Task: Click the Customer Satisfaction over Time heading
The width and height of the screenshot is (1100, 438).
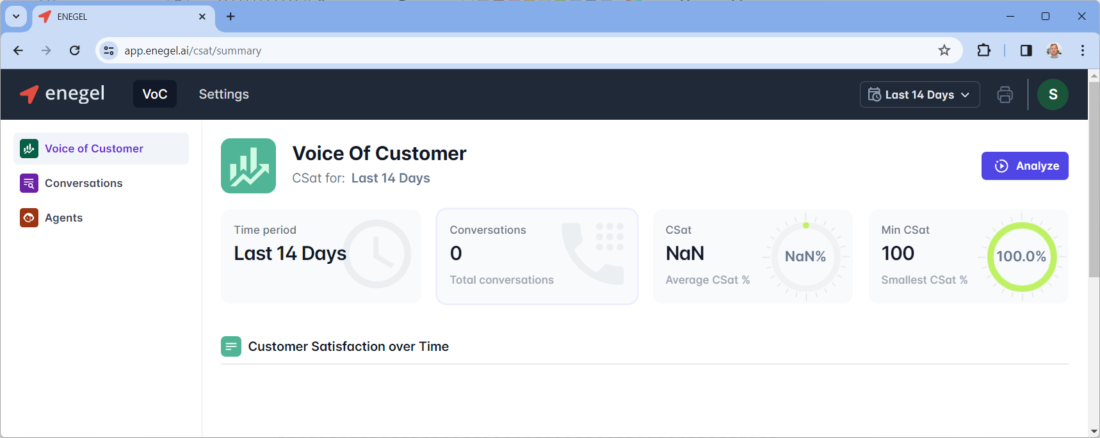Action: [x=348, y=346]
